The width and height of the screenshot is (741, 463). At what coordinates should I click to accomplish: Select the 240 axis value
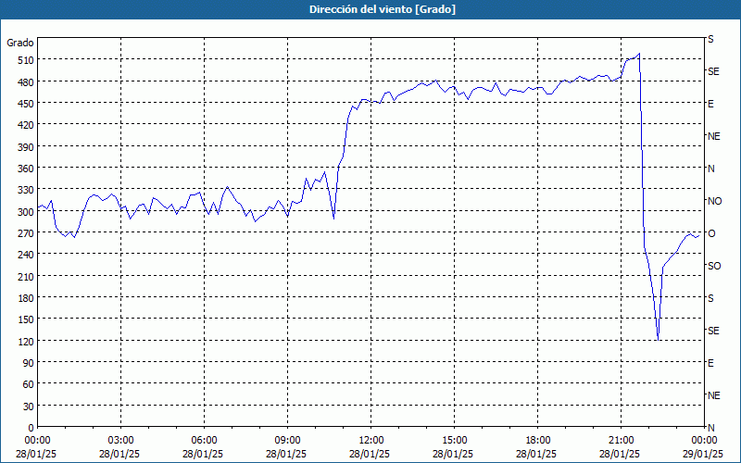(26, 255)
